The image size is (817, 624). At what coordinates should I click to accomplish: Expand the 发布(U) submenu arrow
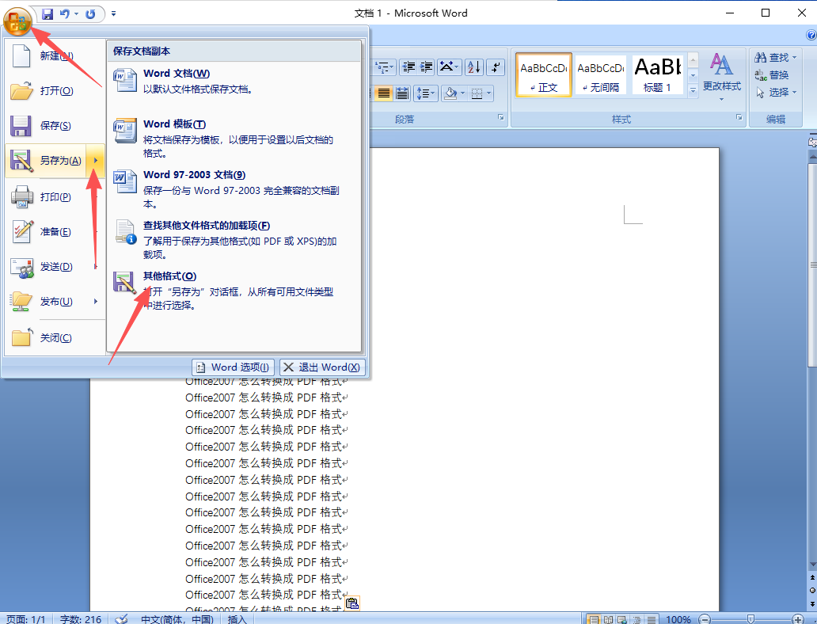[x=95, y=302]
